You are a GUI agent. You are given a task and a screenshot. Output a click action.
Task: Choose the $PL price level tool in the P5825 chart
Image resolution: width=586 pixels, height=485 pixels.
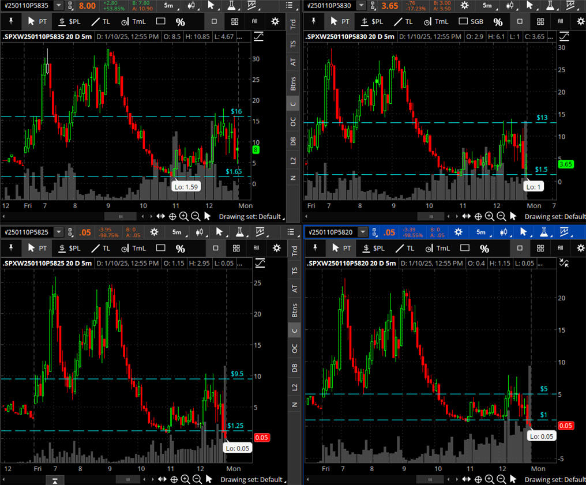coord(68,248)
